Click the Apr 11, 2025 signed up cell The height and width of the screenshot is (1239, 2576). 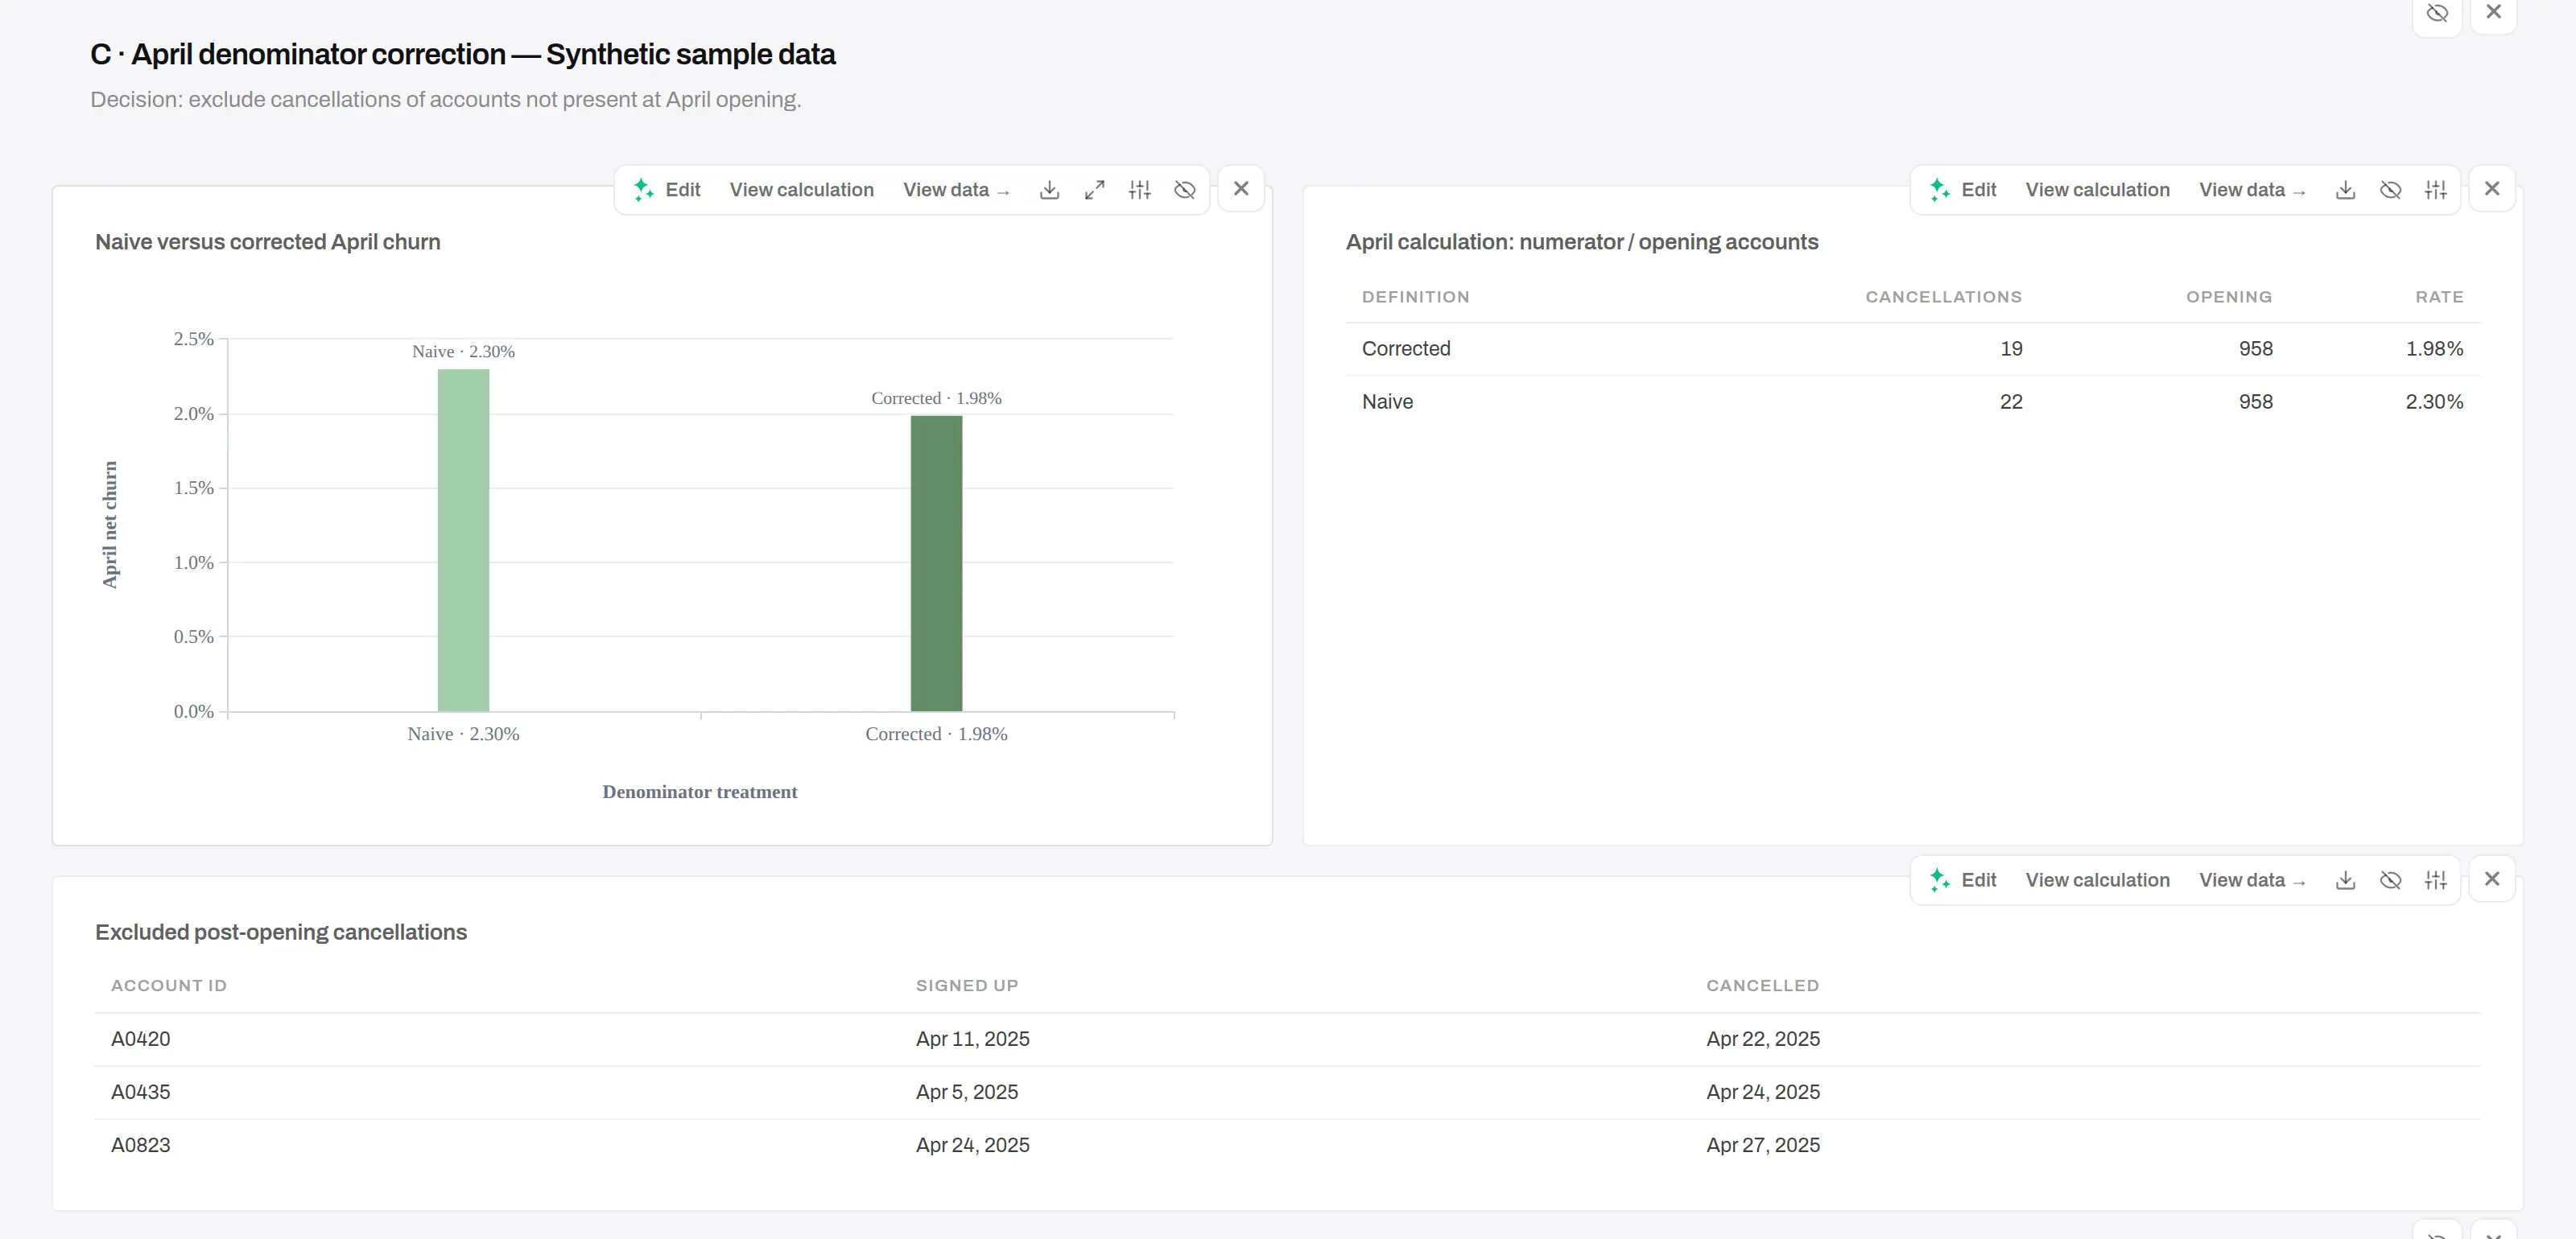pos(972,1039)
